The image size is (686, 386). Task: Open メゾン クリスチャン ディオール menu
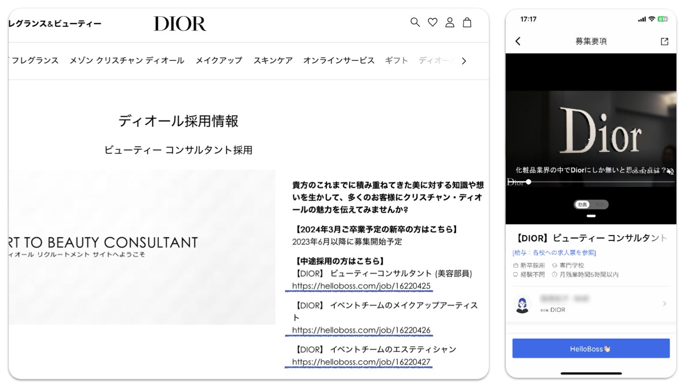(127, 61)
